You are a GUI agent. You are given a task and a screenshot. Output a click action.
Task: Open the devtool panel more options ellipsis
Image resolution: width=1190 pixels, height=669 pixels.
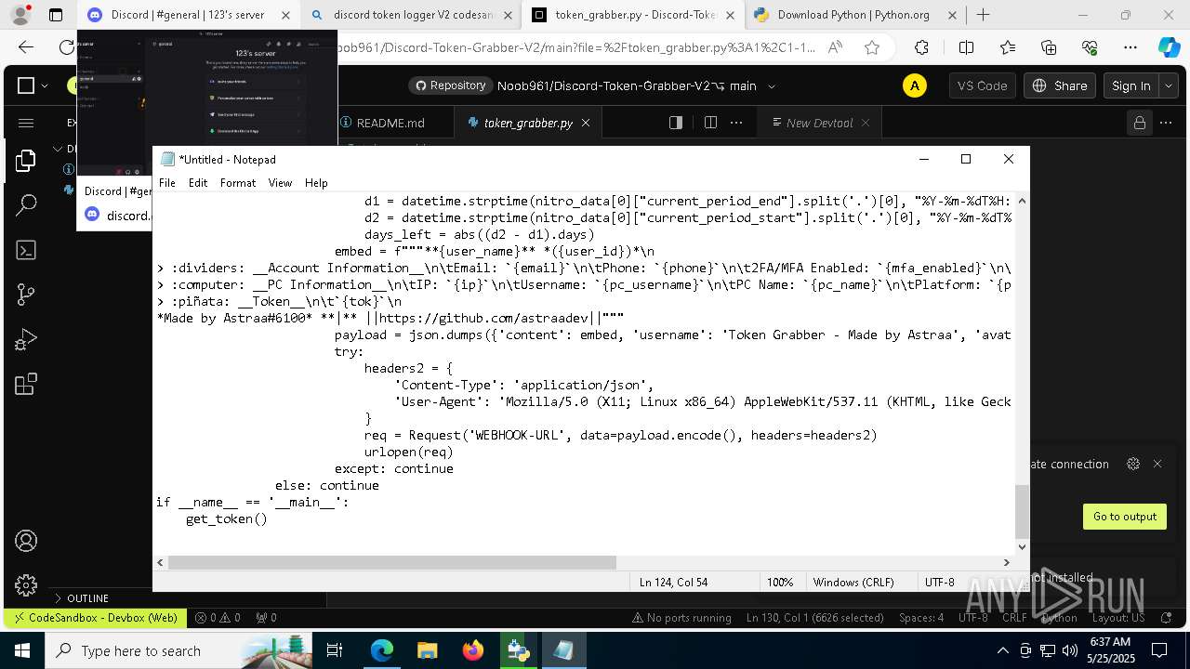[1166, 123]
